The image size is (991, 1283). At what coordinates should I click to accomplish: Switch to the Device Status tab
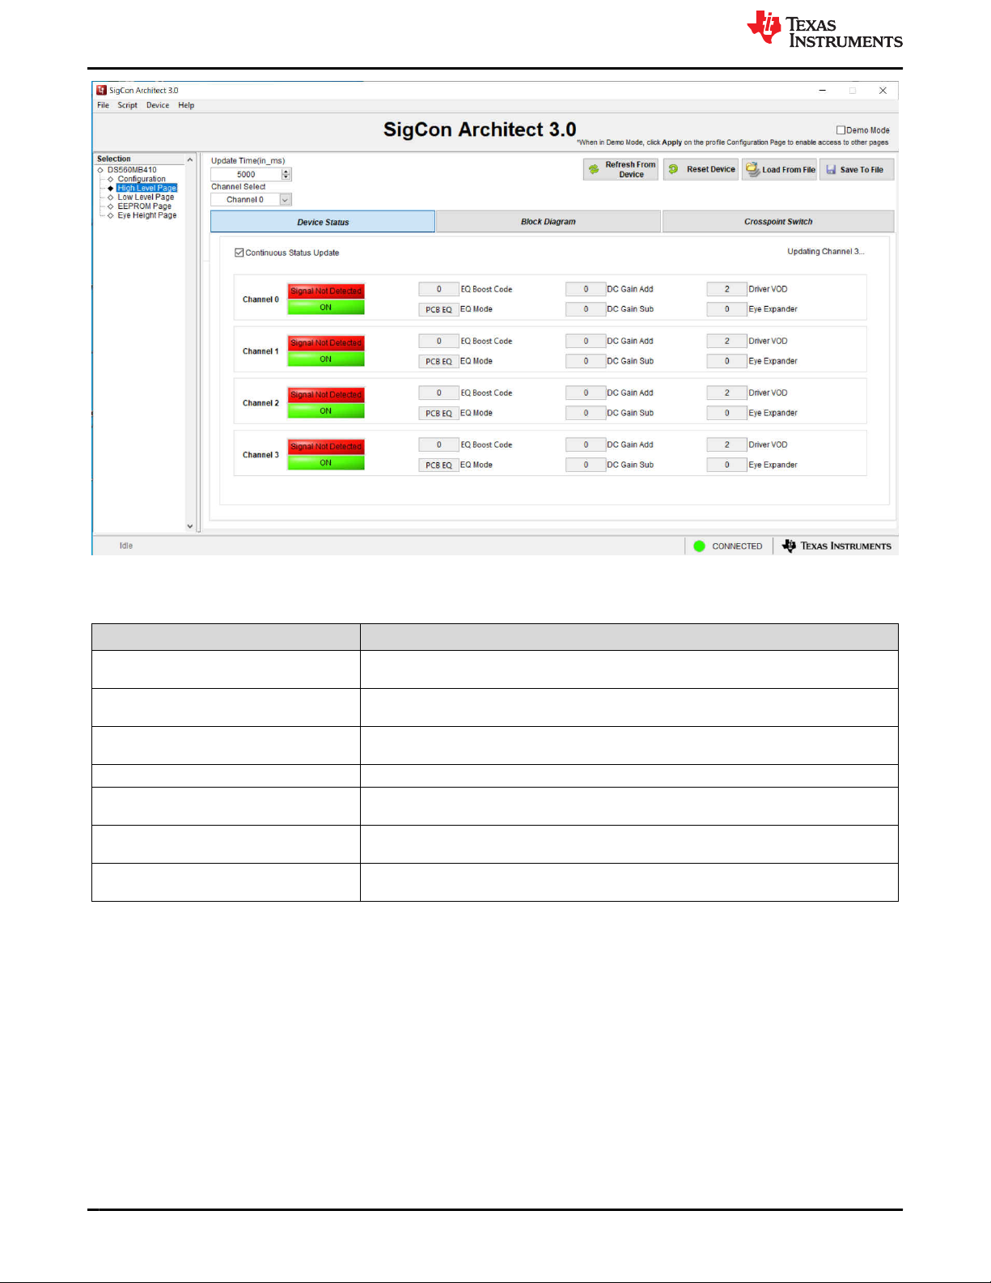pyautogui.click(x=323, y=222)
